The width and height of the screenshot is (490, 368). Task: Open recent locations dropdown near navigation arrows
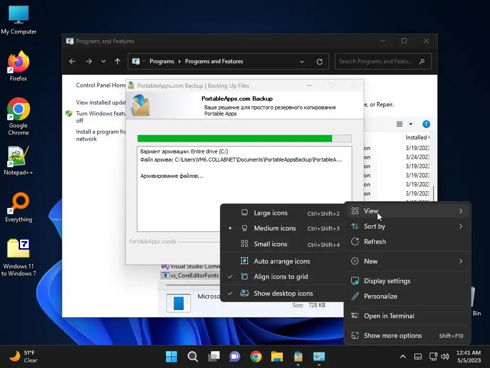click(103, 61)
